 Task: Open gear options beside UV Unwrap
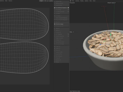click(68, 10)
